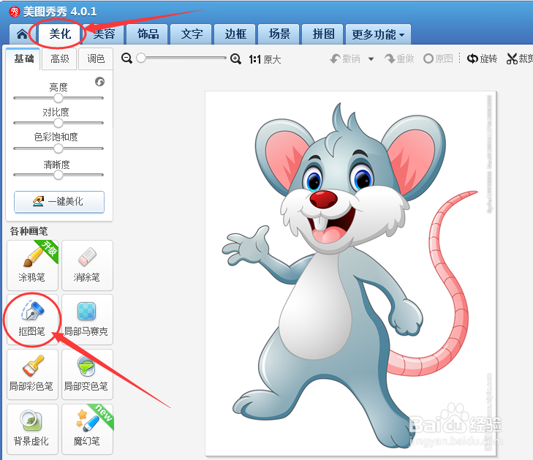Adjust the 对比度 contrast slider
This screenshot has width=533, height=460.
click(58, 123)
